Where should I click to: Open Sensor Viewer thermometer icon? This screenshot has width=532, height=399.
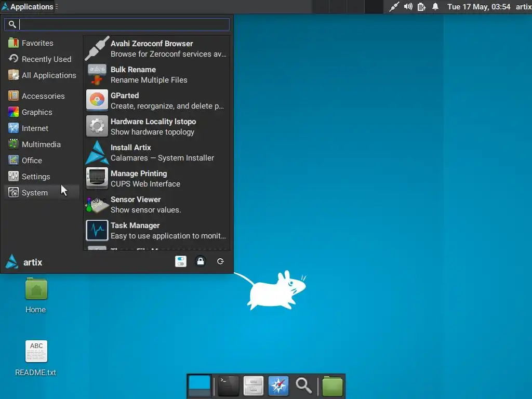pos(97,204)
